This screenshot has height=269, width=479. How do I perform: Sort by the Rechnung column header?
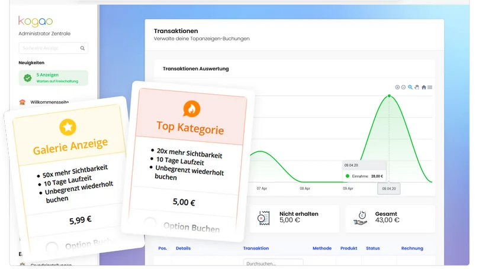coord(412,248)
